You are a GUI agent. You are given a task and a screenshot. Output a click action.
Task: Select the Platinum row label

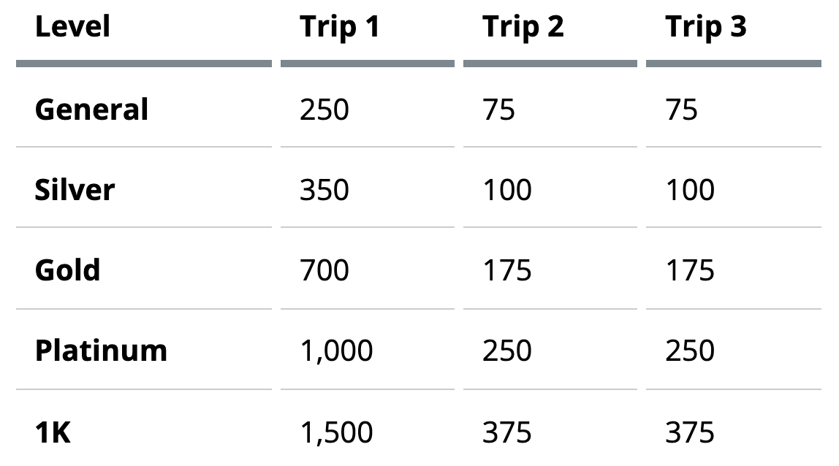click(101, 351)
